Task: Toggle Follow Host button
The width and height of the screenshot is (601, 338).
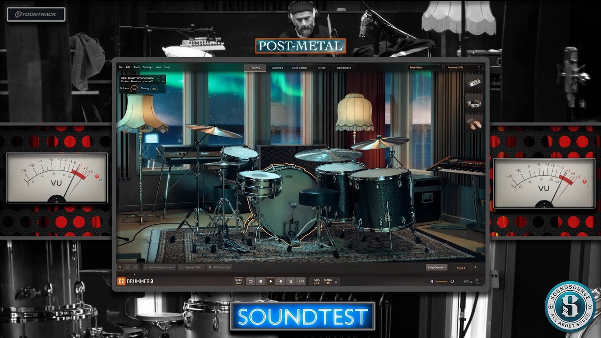Action: [239, 281]
